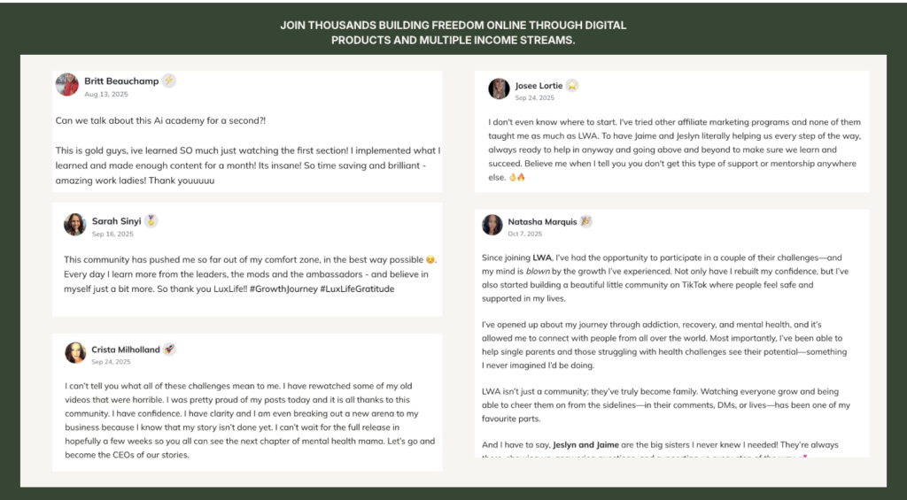Viewport: 907px width, 500px height.
Task: Select Crista Milholland's avatar photo
Action: point(75,353)
